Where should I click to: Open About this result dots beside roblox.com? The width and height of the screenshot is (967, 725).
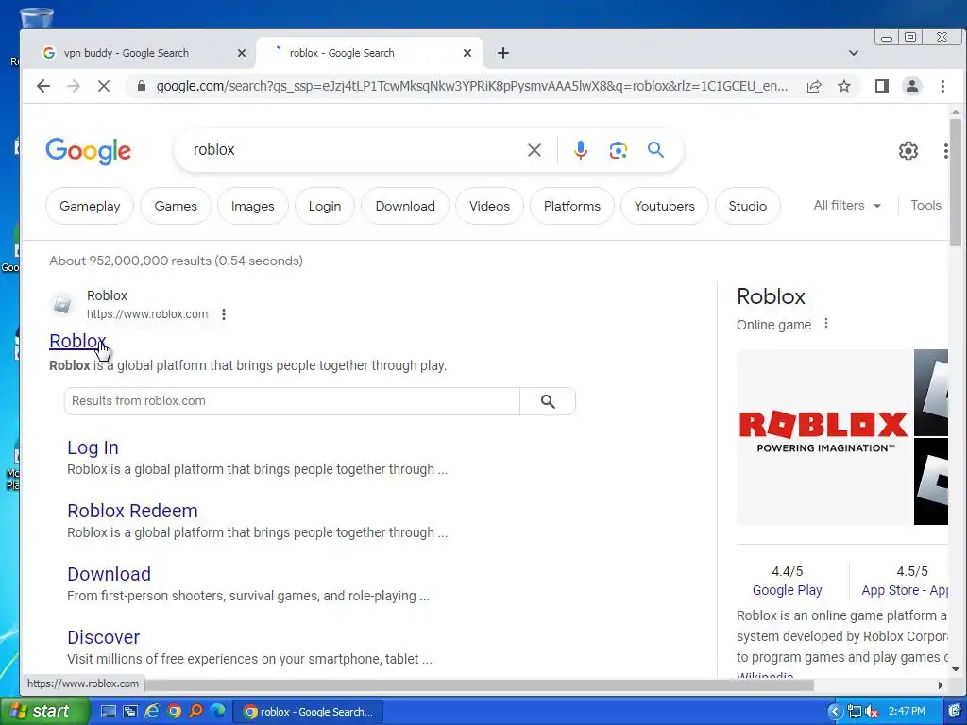click(224, 314)
